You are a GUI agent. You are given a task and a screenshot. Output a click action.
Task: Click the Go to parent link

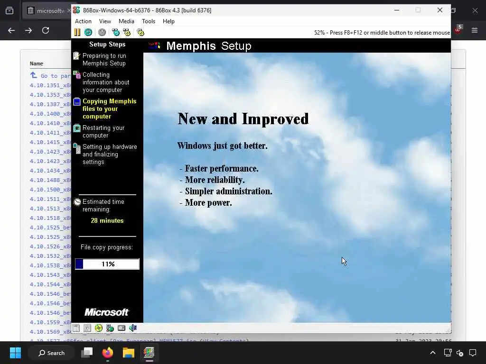point(51,75)
